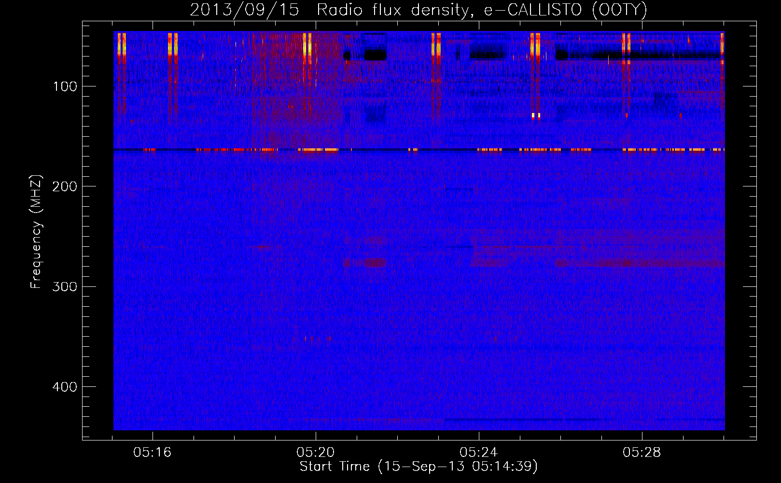Click the 300 frequency tick label
Viewport: 781px width, 483px height.
(65, 287)
